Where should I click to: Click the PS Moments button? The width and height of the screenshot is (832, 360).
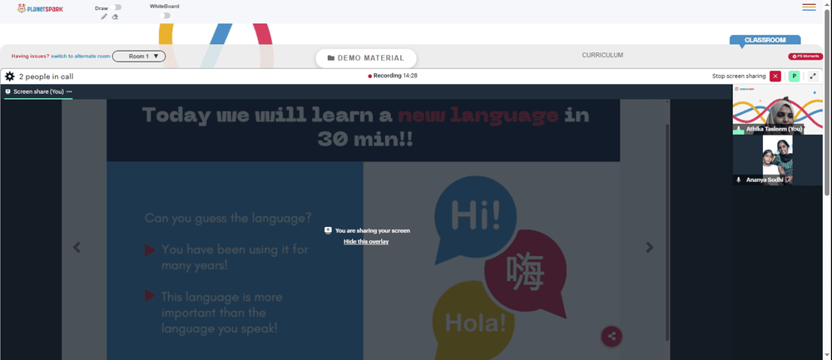(805, 57)
